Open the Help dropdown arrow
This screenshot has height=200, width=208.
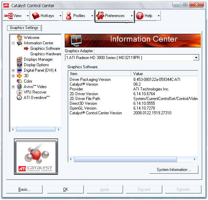[x=159, y=16]
